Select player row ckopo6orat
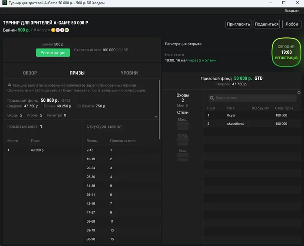 pyautogui.click(x=252, y=123)
